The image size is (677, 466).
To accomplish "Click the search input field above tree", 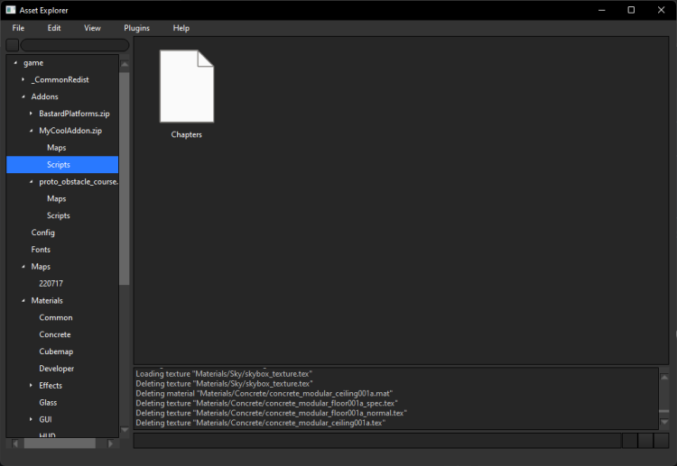I will coord(74,45).
